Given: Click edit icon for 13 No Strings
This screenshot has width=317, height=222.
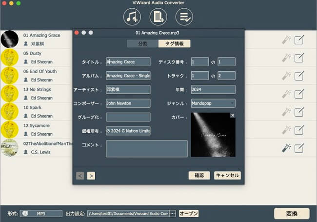Looking at the screenshot, I should point(299,94).
